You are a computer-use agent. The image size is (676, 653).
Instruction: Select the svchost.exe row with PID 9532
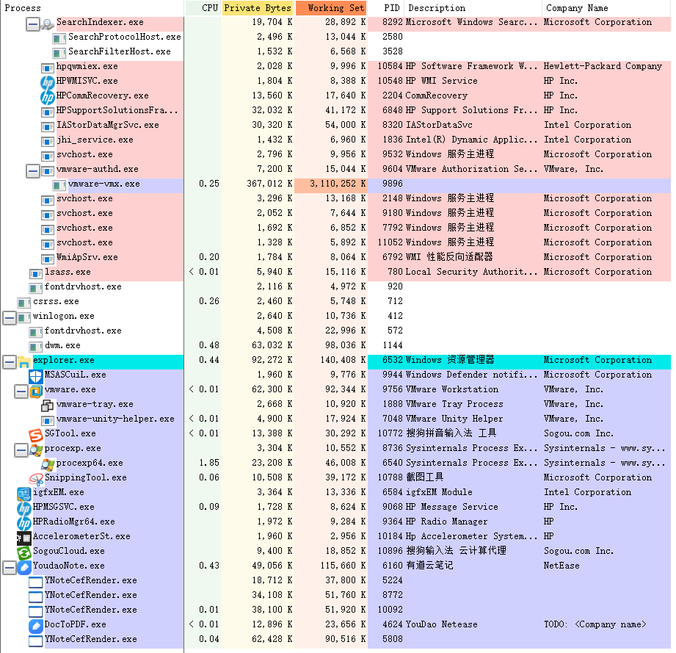point(335,154)
